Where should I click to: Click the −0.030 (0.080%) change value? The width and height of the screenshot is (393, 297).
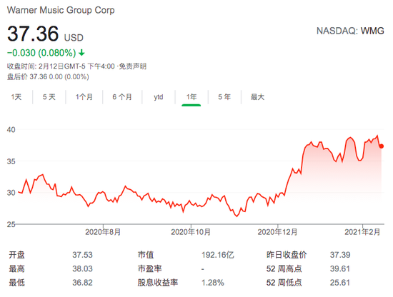click(41, 53)
